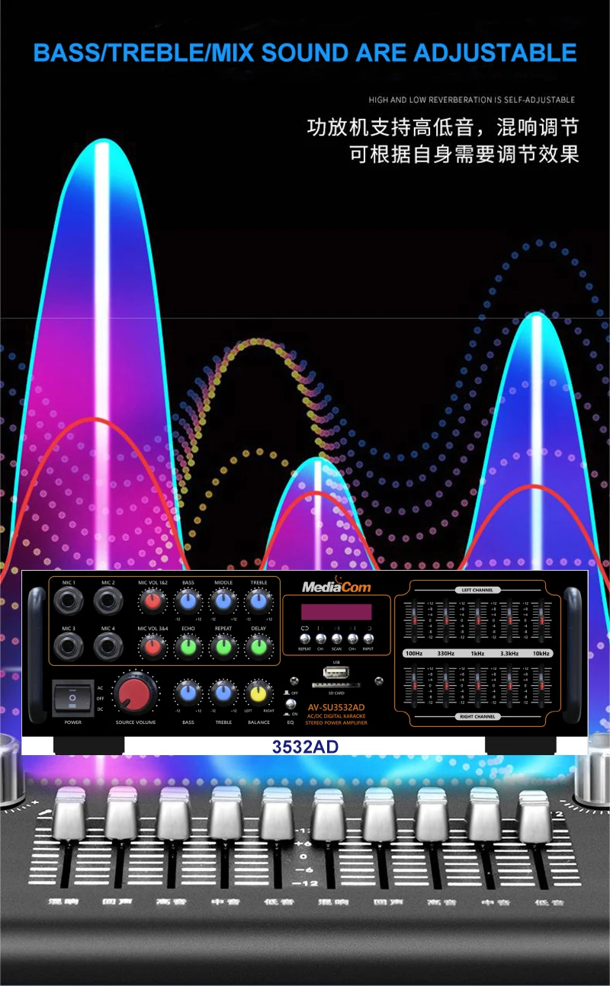Image resolution: width=610 pixels, height=986 pixels.
Task: Click the blue MIDDLE knob
Action: pyautogui.click(x=223, y=602)
